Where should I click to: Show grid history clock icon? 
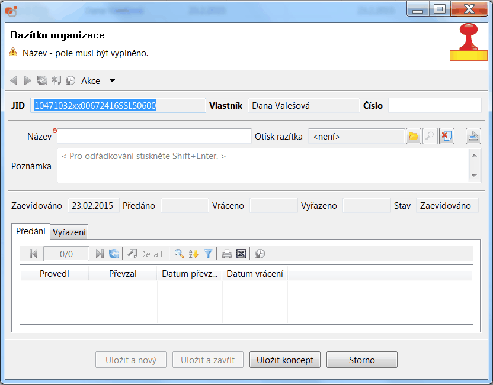click(260, 254)
